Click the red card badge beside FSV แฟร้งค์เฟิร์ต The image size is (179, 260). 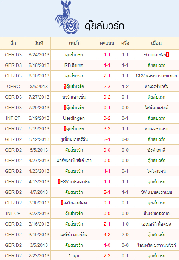(59, 182)
